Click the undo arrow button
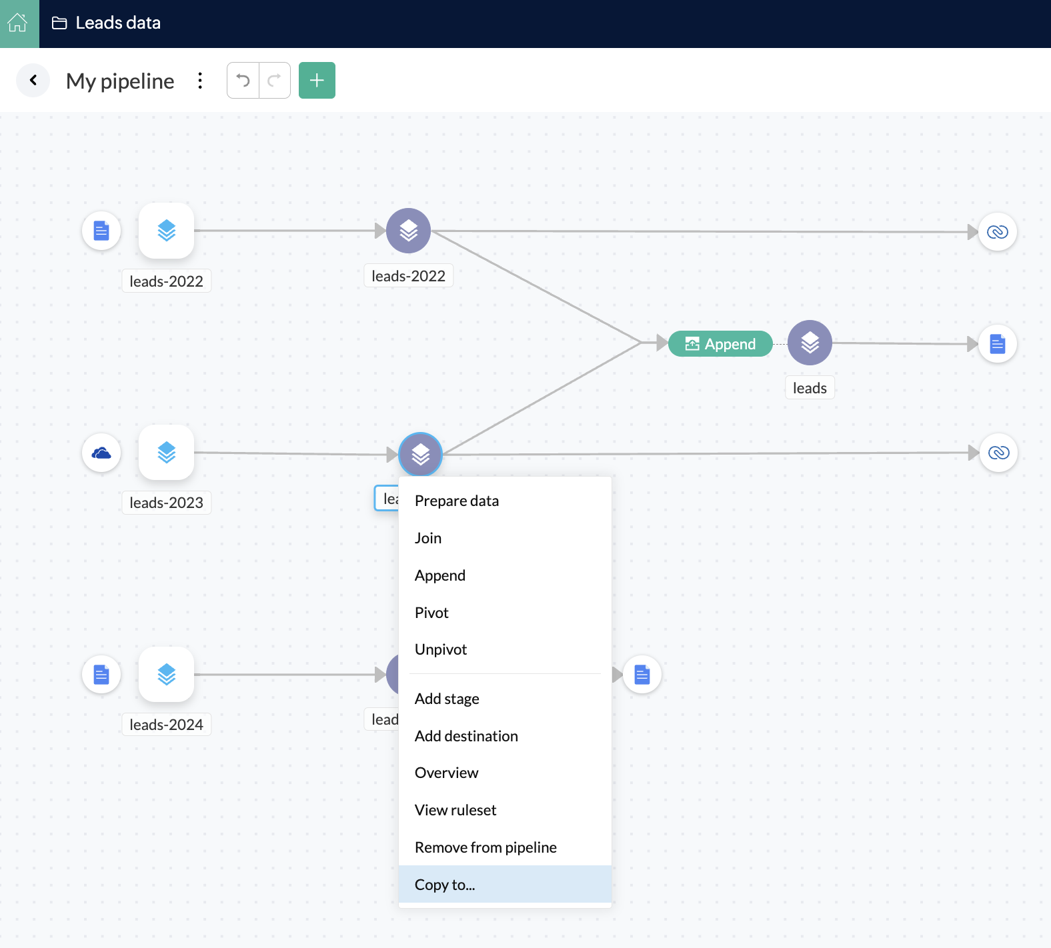 (243, 81)
